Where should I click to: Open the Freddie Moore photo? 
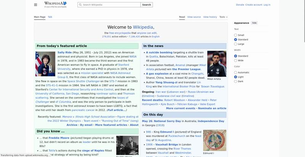click(127, 145)
